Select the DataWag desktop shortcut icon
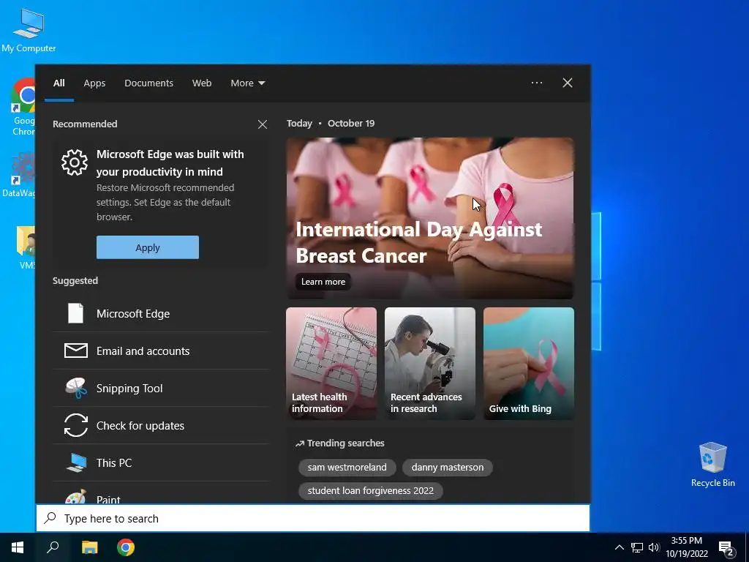 (x=18, y=175)
